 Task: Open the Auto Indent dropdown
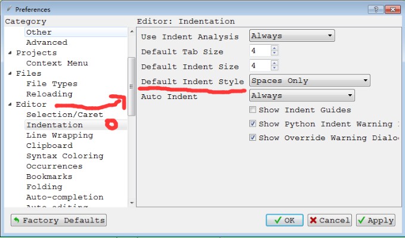302,95
